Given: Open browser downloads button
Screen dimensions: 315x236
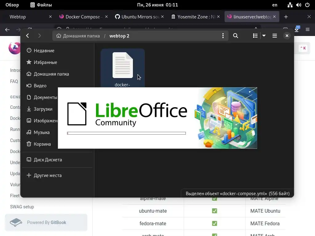Looking at the screenshot, I should pyautogui.click(x=297, y=29).
